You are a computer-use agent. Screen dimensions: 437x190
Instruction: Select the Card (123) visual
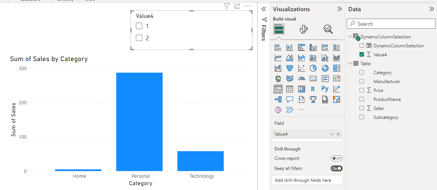pos(313,78)
